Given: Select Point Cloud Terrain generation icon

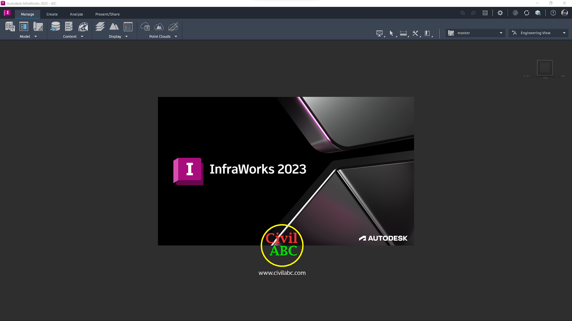Looking at the screenshot, I should click(x=159, y=27).
